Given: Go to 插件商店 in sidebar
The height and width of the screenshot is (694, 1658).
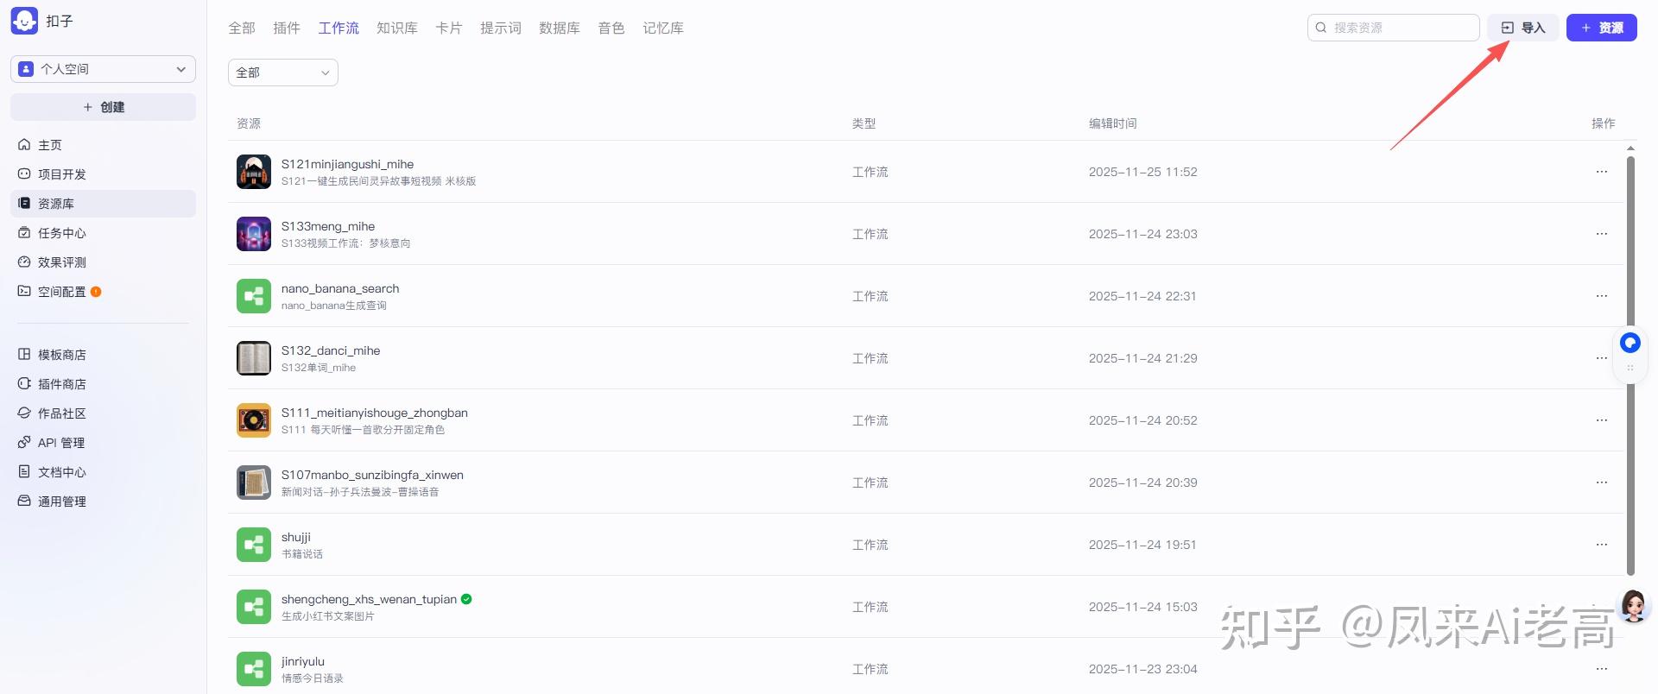Looking at the screenshot, I should (x=60, y=384).
